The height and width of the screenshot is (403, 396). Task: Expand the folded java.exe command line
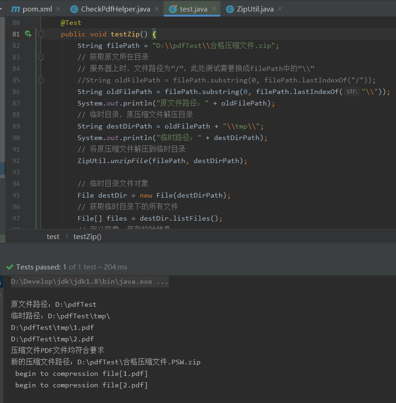pos(90,281)
